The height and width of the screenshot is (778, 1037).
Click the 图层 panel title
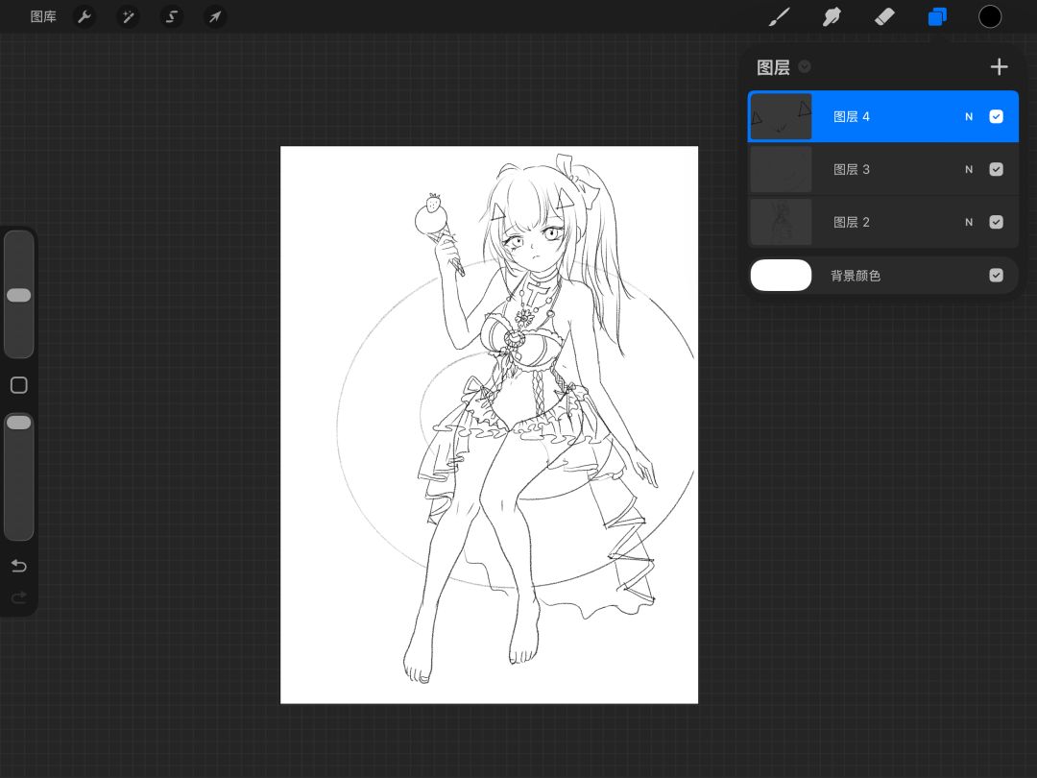773,67
